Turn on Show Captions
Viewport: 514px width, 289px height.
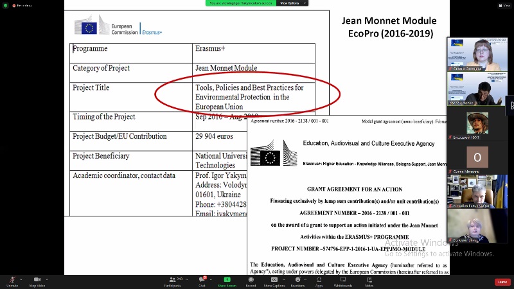(274, 281)
